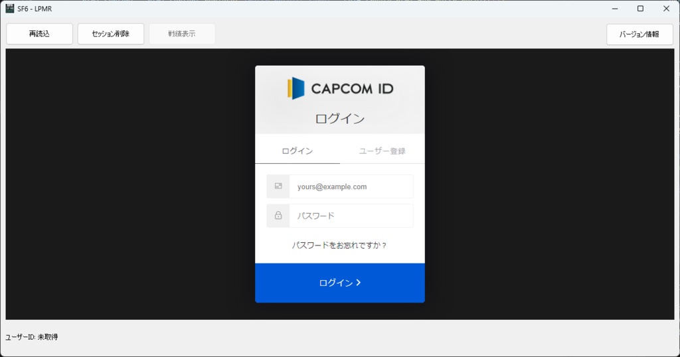The width and height of the screenshot is (680, 357).
Task: Open パスワードをお忘れですか？ link
Action: pyautogui.click(x=339, y=246)
